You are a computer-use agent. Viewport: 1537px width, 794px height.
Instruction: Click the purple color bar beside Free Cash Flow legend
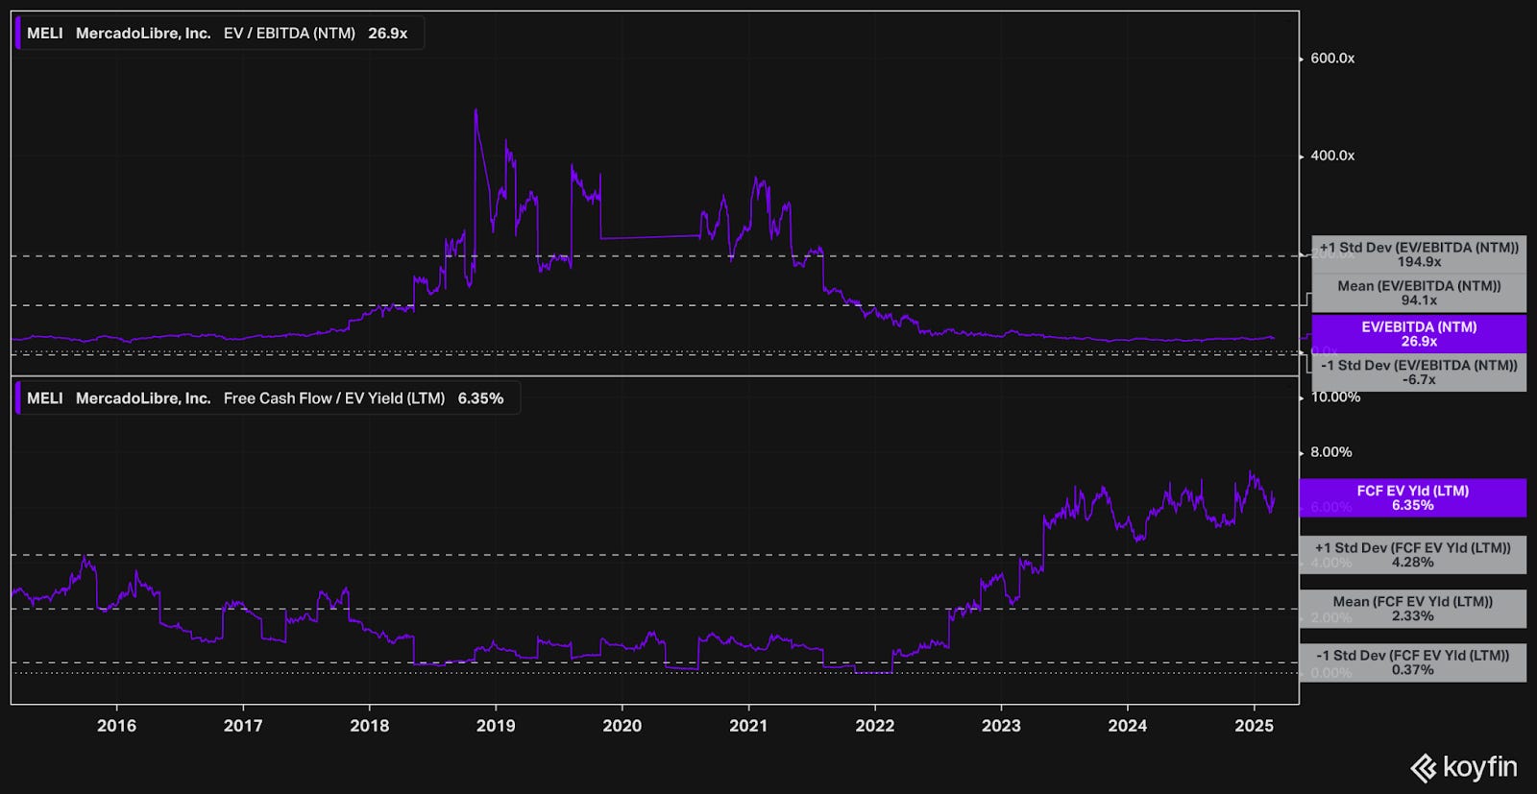coord(17,397)
